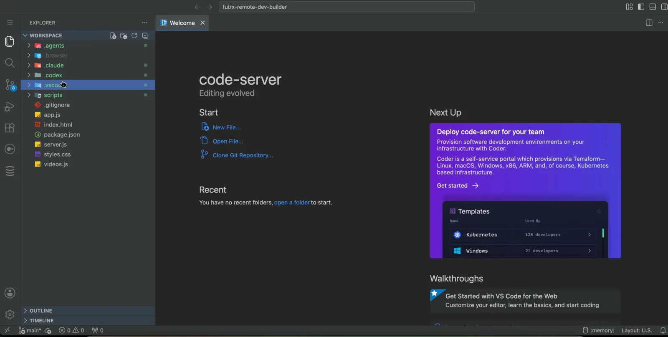Screen dimensions: 668x337
Task: Expand the OUTLINE section
Action: (x=88, y=311)
